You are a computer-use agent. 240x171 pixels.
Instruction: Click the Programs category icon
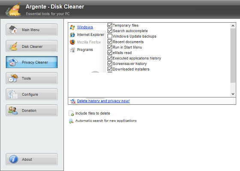click(x=72, y=50)
